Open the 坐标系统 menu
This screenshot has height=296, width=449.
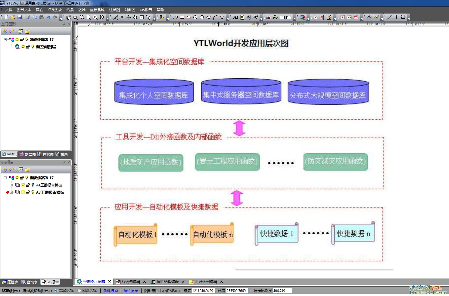[x=97, y=10]
